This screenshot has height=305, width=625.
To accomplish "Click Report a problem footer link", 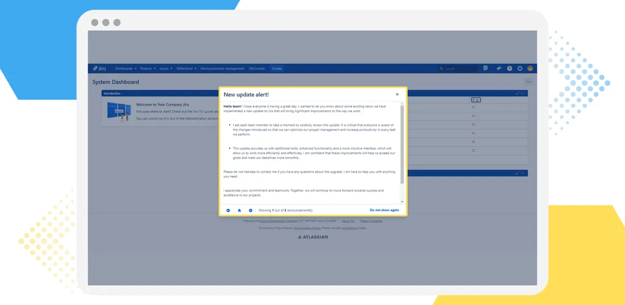I will [371, 221].
